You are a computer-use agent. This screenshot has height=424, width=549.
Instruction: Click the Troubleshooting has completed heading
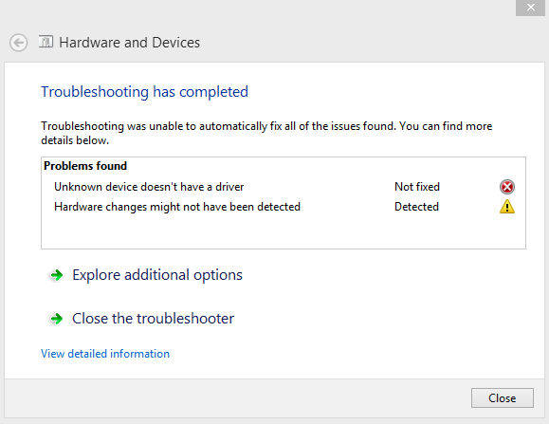[144, 92]
